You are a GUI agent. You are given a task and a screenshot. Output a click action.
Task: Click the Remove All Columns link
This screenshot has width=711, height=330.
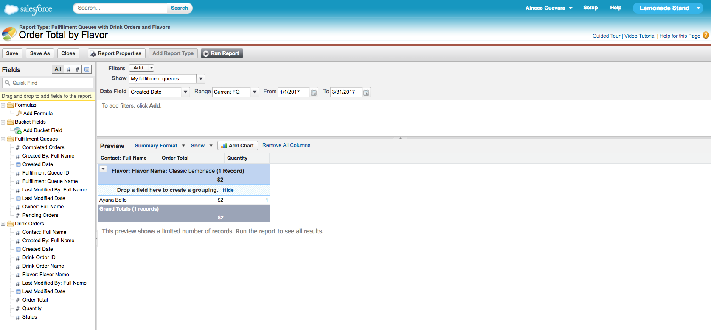point(286,145)
